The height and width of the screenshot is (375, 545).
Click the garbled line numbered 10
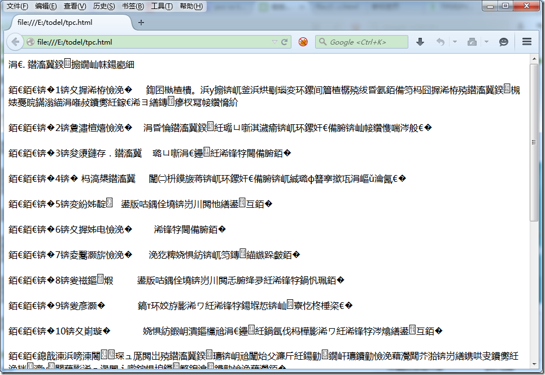[x=225, y=331]
